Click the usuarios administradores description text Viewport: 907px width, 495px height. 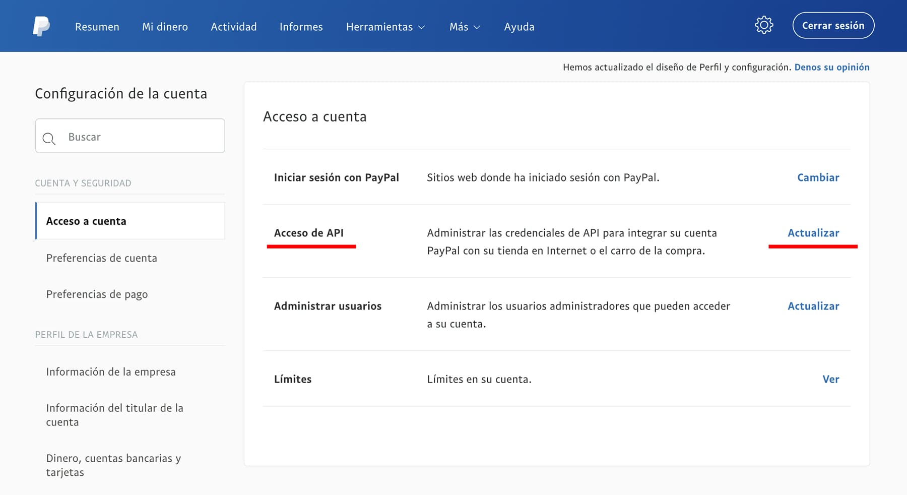point(578,315)
